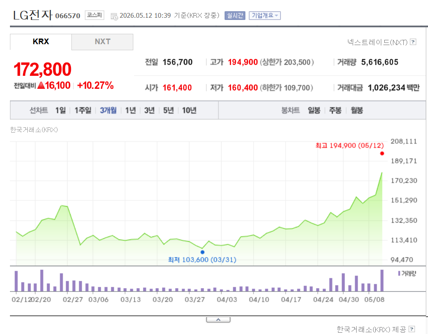The image size is (428, 334).
Task: Click the blue 최저 103,600 low marker dot
Action: tap(203, 252)
